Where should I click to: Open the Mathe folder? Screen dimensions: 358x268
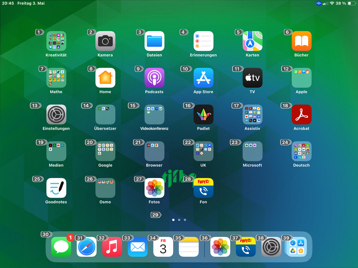click(56, 78)
